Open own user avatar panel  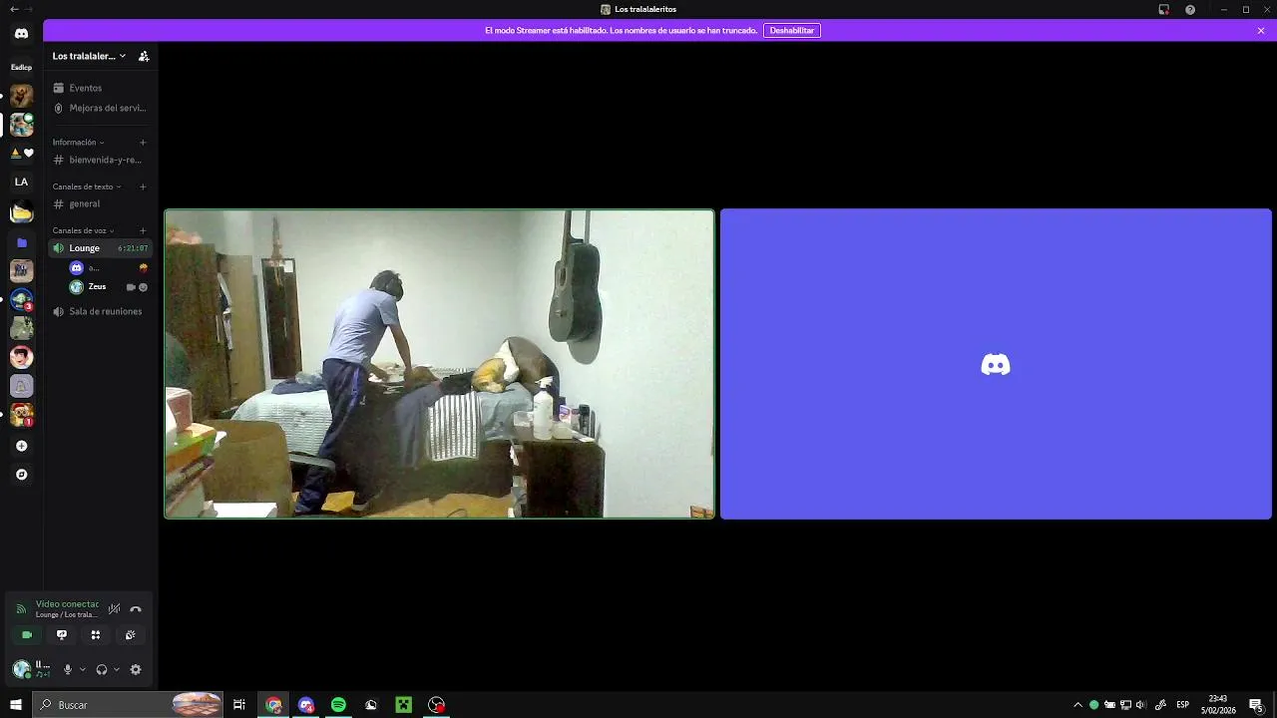coord(21,670)
